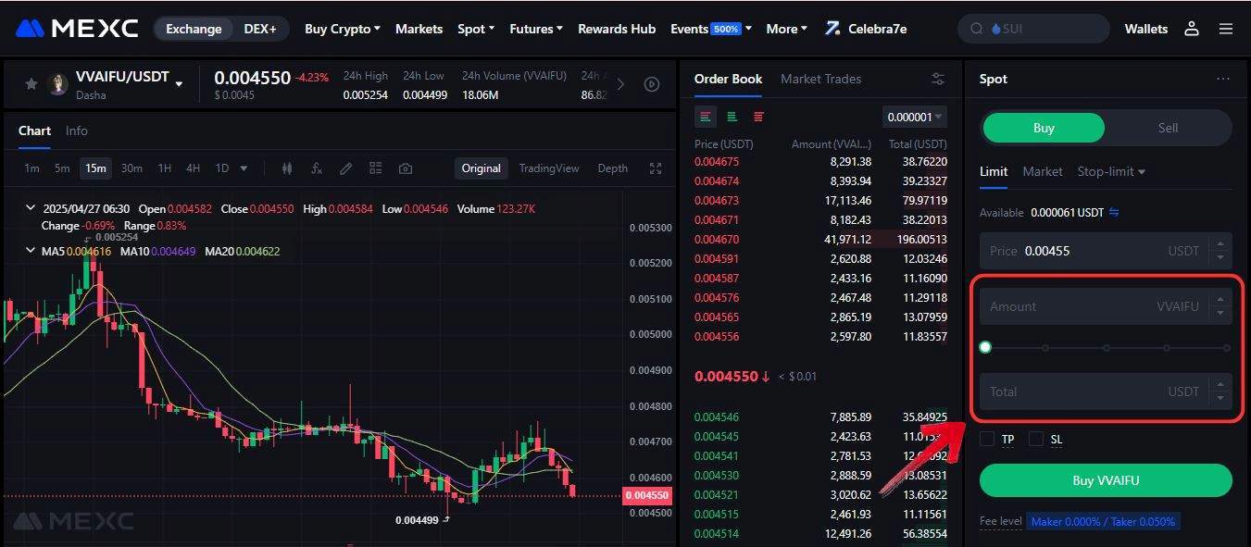The width and height of the screenshot is (1251, 547).
Task: Click the Dasha token avatar
Action: [58, 84]
